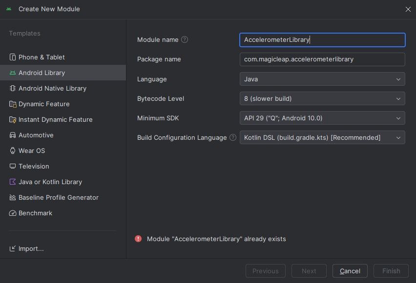Click the Android Library template icon
Image resolution: width=416 pixels, height=283 pixels.
13,73
